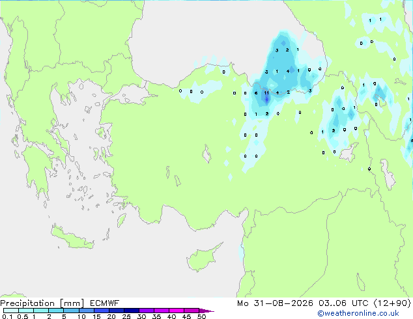Pick the 1–2 mm legend color box
This screenshot has width=413, height=319.
click(41, 311)
